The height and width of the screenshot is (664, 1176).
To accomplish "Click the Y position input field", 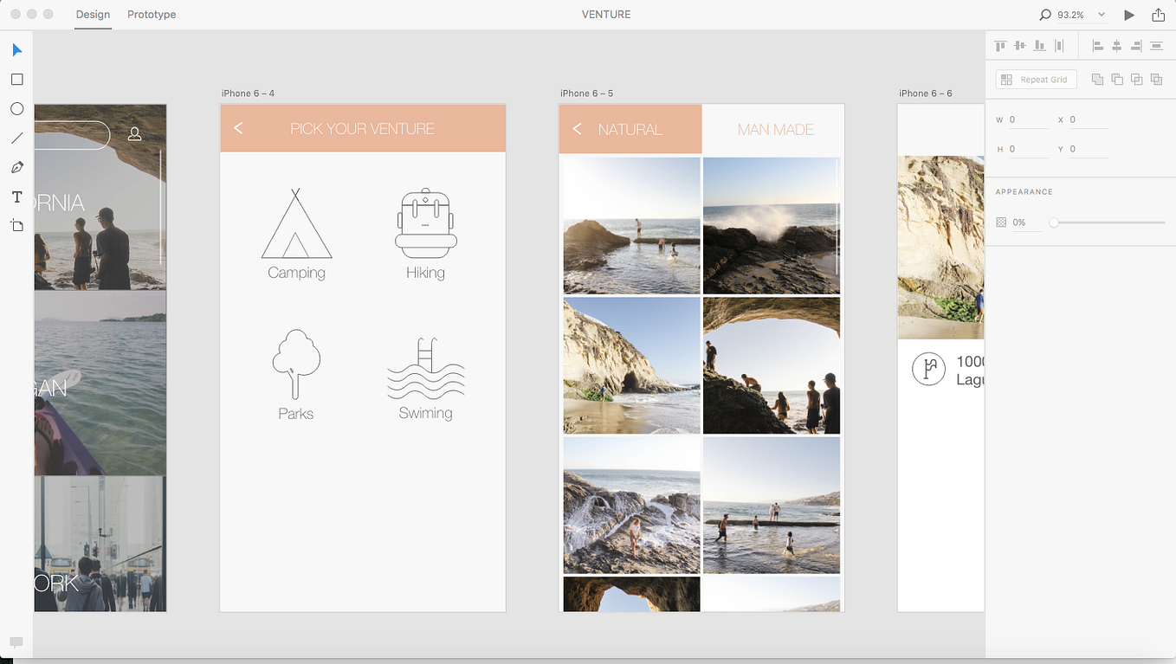I will [1089, 149].
